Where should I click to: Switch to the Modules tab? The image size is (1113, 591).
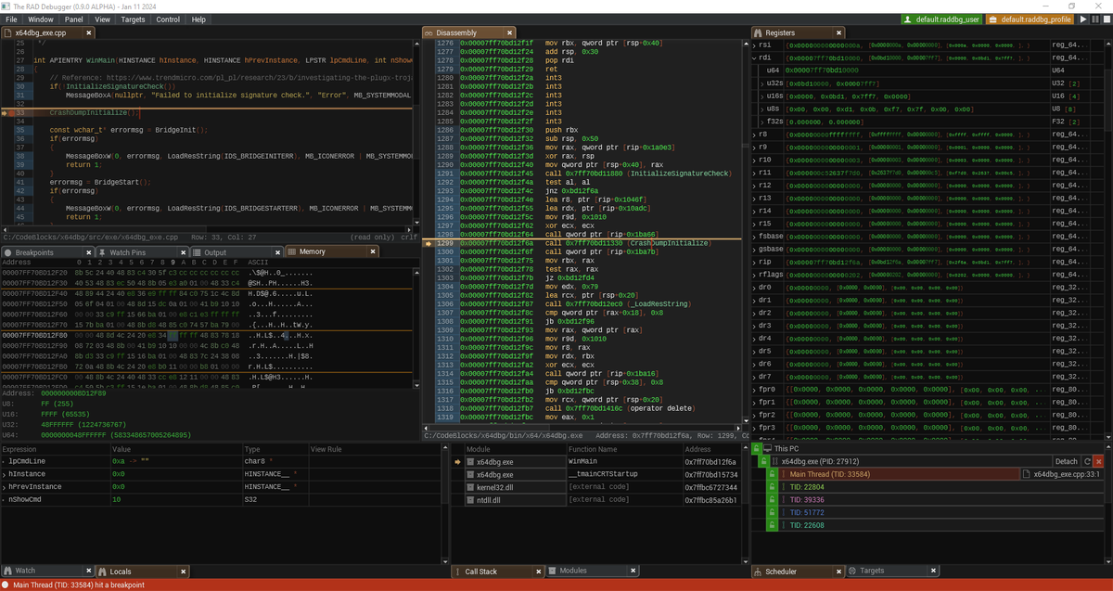click(x=573, y=572)
